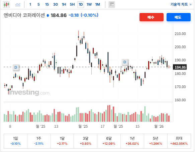Click the D dividend marker near 월 '25
This screenshot has height=152, width=195.
(x=125, y=62)
